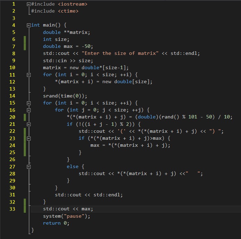Click the "pause" string in system call

74,216
